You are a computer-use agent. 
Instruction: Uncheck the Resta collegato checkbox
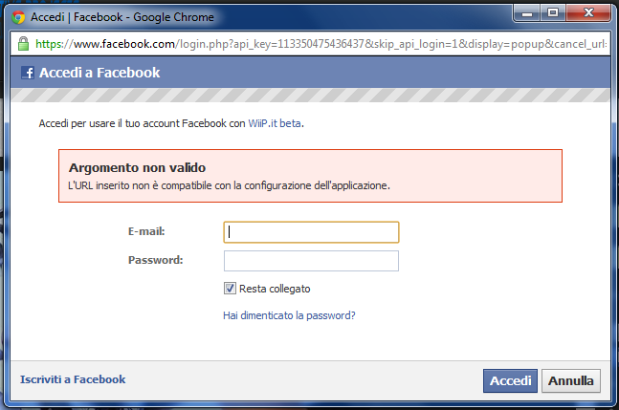tap(230, 289)
